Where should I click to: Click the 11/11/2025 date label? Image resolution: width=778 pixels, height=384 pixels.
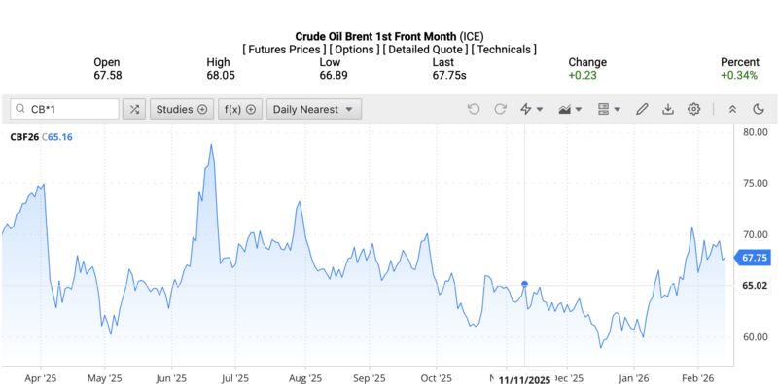[x=524, y=379]
